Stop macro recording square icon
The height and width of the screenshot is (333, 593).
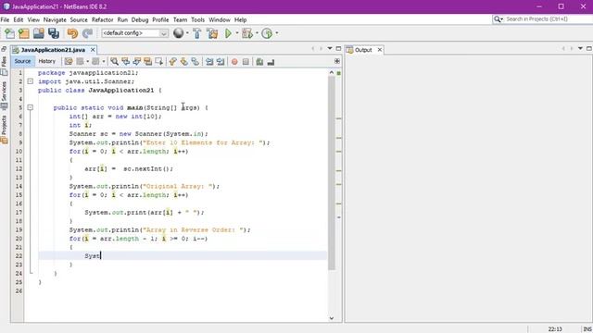pos(246,62)
